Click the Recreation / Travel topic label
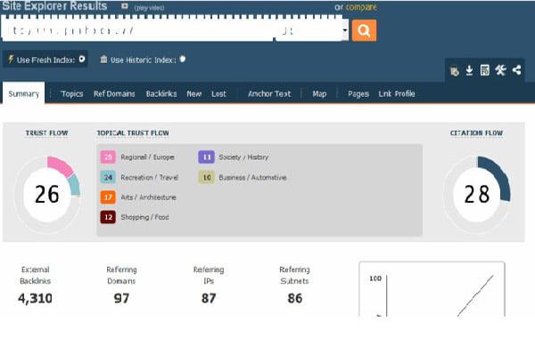Viewport: 535px width, 338px height. [x=150, y=177]
